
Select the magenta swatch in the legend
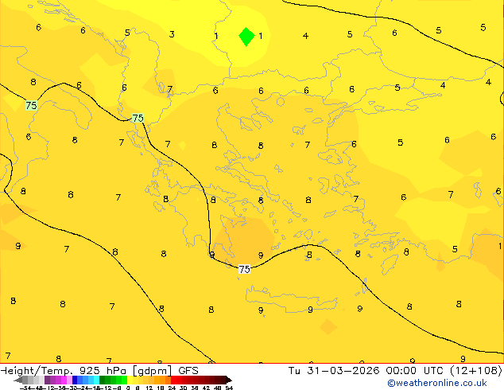[x=64, y=380]
